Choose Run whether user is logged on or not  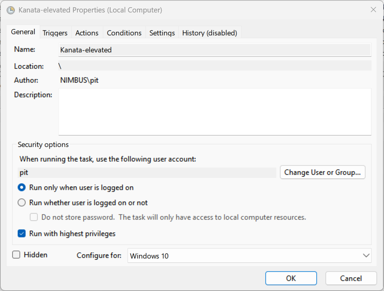pyautogui.click(x=22, y=203)
